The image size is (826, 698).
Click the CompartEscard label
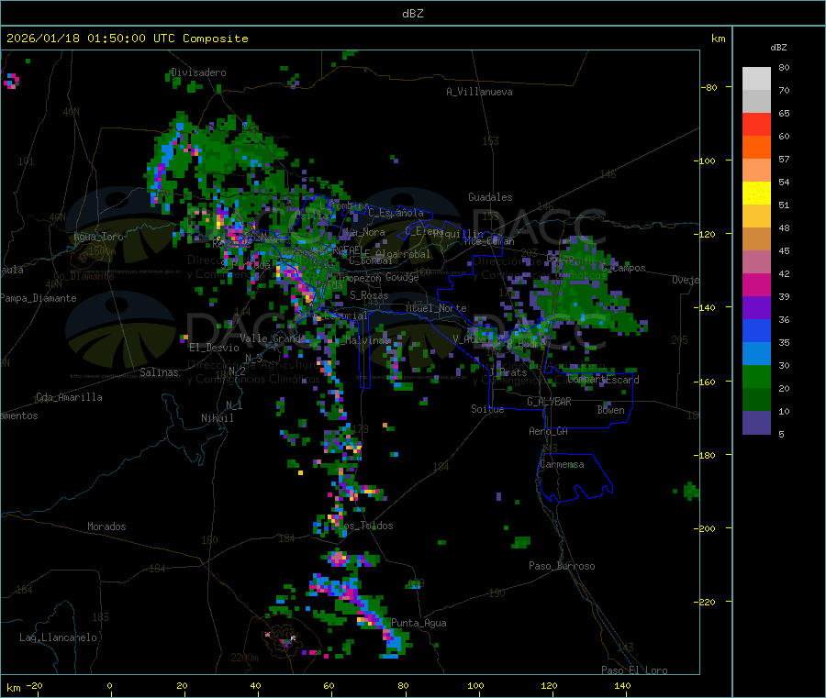pyautogui.click(x=603, y=379)
